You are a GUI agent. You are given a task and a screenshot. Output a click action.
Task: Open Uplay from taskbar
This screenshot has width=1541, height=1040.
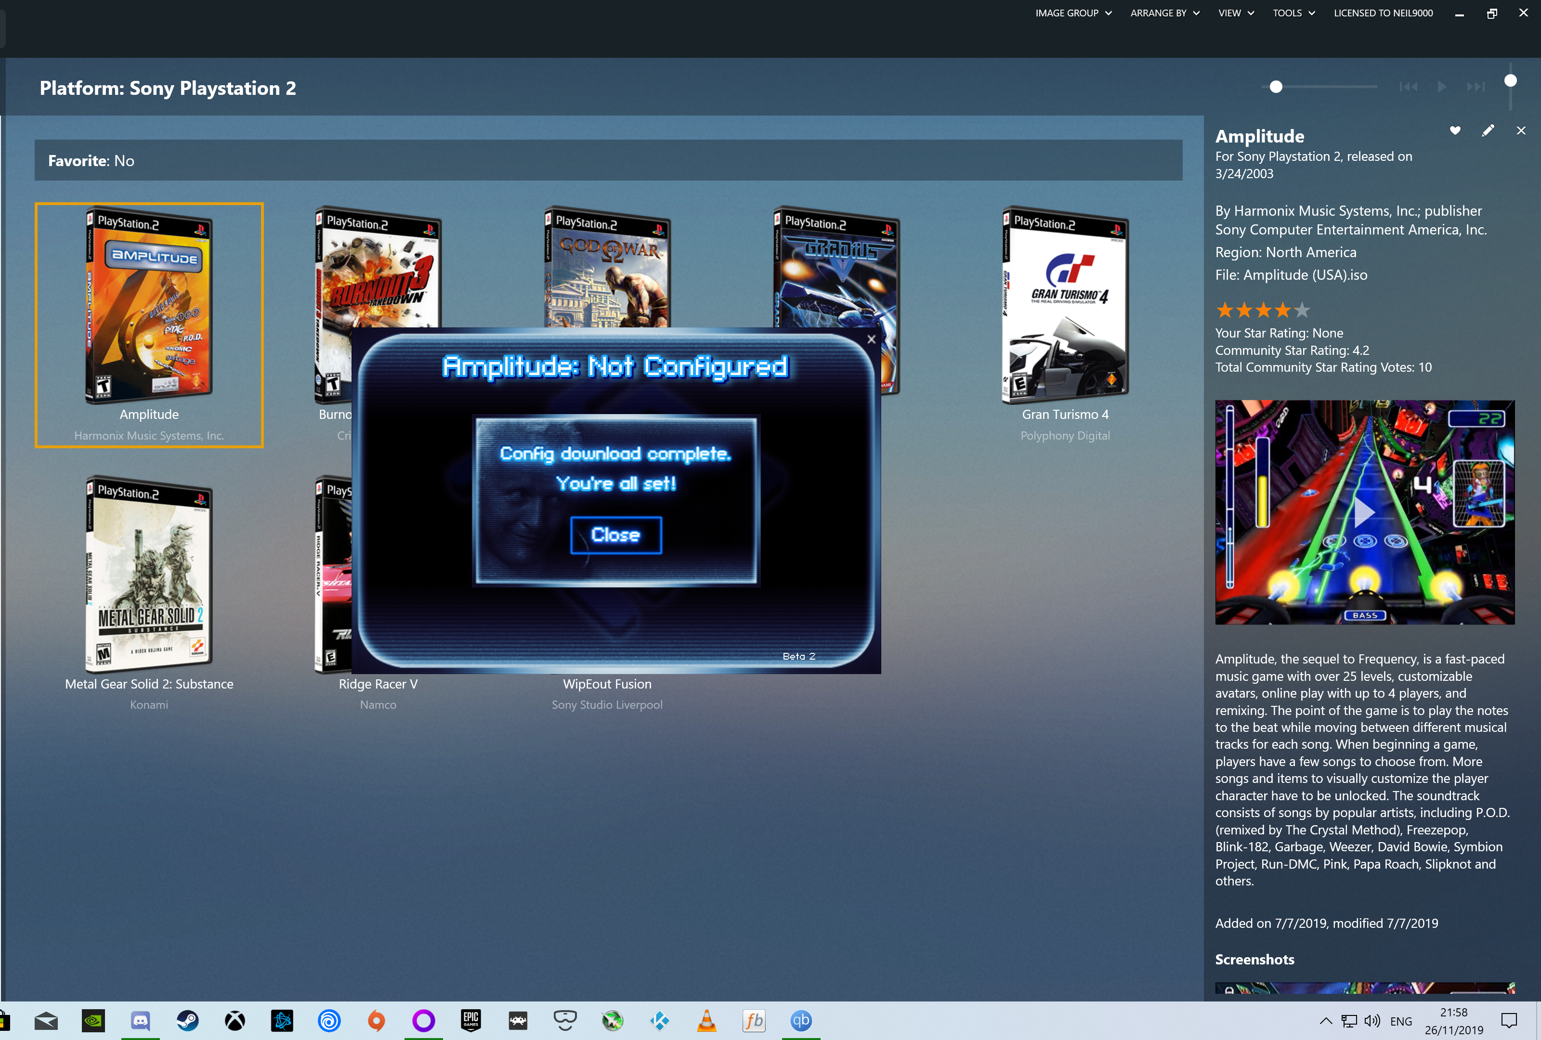[x=329, y=1021]
